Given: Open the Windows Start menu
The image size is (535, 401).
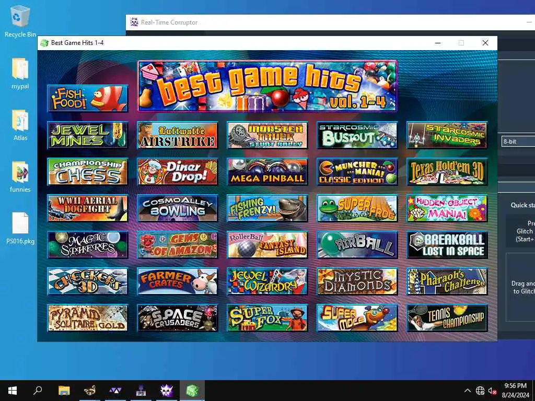Looking at the screenshot, I should (x=13, y=391).
